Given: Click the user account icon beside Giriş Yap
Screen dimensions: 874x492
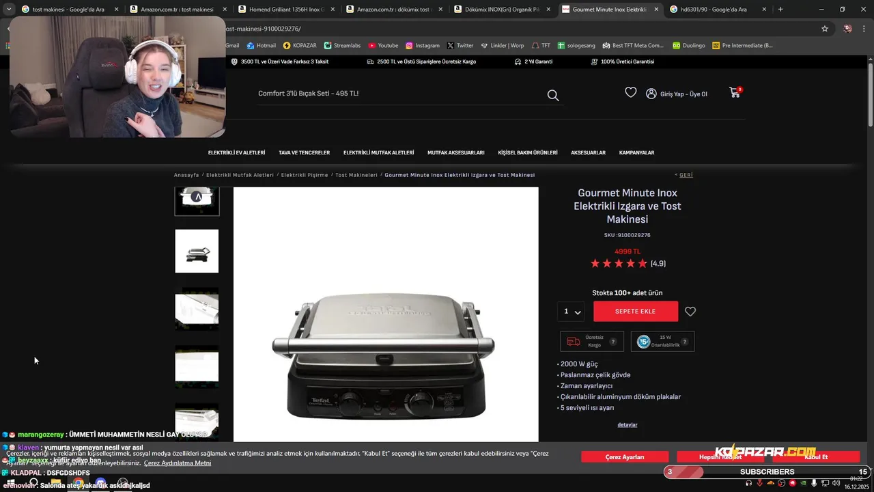Looking at the screenshot, I should (651, 94).
